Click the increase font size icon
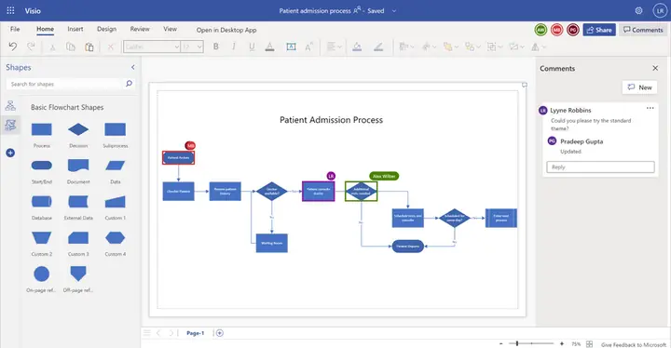Viewport: 671px width, 348px height. (309, 47)
